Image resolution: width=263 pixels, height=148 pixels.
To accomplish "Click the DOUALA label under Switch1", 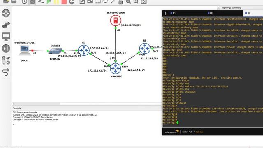I will [x=55, y=59].
